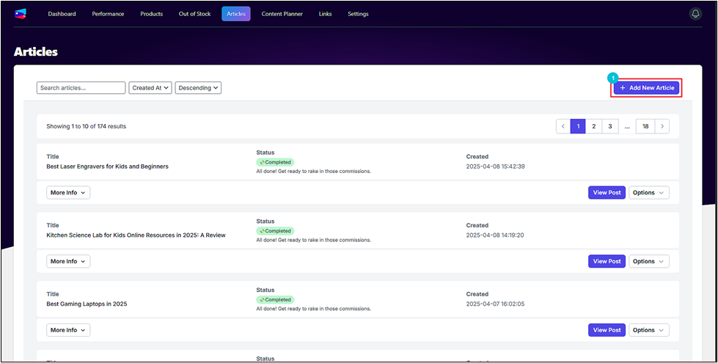
Task: Click the Kitchen Science Lab for Kids article title
Action: tap(136, 235)
